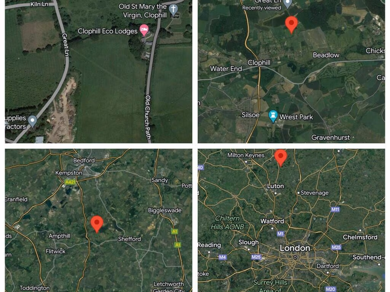Click the Beadlow place name

pyautogui.click(x=326, y=55)
